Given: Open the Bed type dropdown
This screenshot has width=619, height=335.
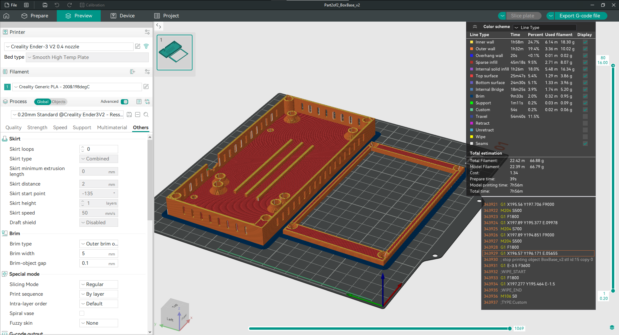Looking at the screenshot, I should (87, 57).
